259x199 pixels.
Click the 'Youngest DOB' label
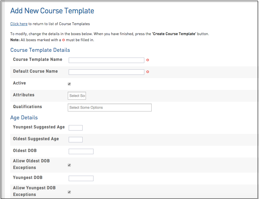coord(28,177)
